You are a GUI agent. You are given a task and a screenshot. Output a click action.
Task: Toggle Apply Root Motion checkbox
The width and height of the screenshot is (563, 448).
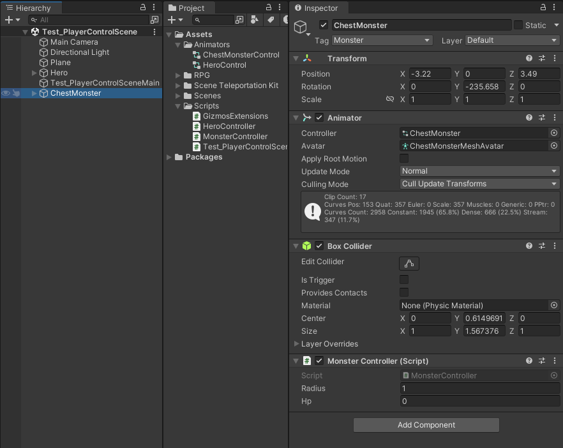404,158
